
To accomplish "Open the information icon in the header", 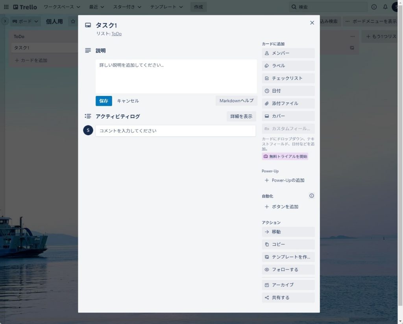I will [x=374, y=7].
